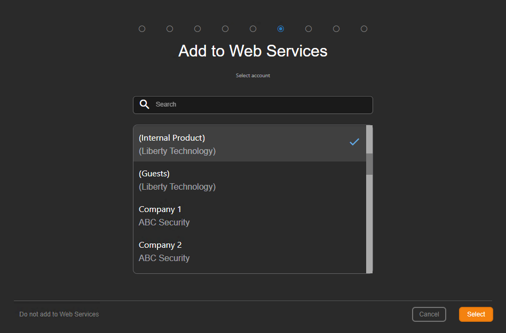
Task: Select the (Guests) Liberty Technology account
Action: [x=250, y=180]
